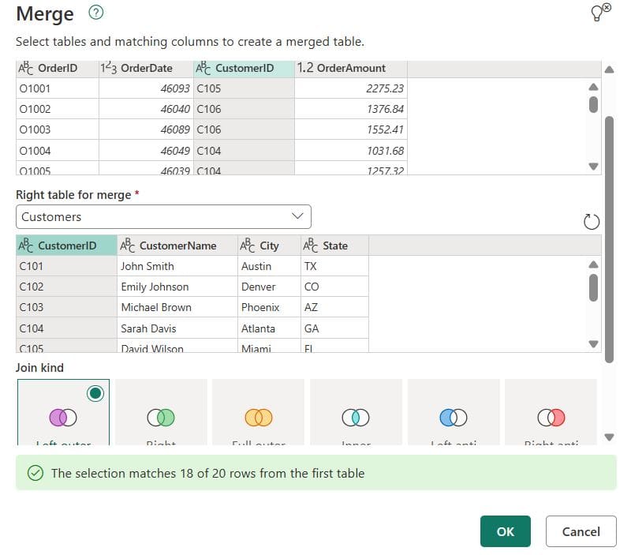Click the lightbulb tips icon
Image resolution: width=631 pixels, height=555 pixels.
pos(599,12)
